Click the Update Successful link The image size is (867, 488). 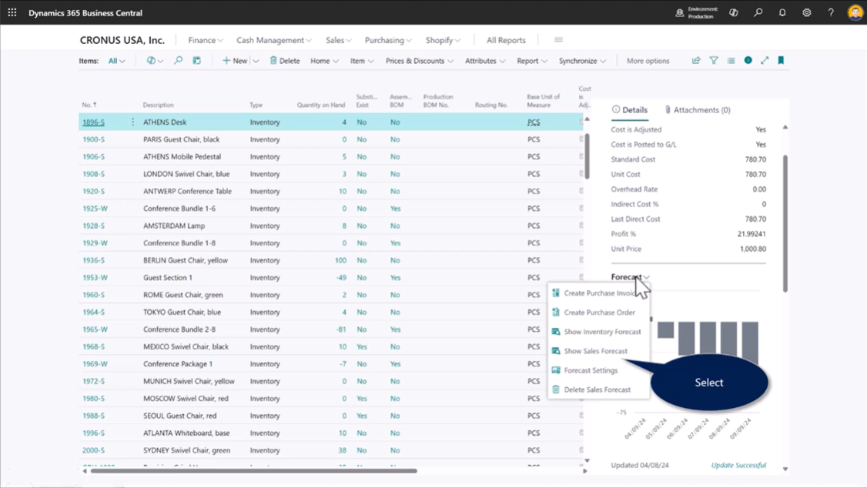pyautogui.click(x=738, y=465)
